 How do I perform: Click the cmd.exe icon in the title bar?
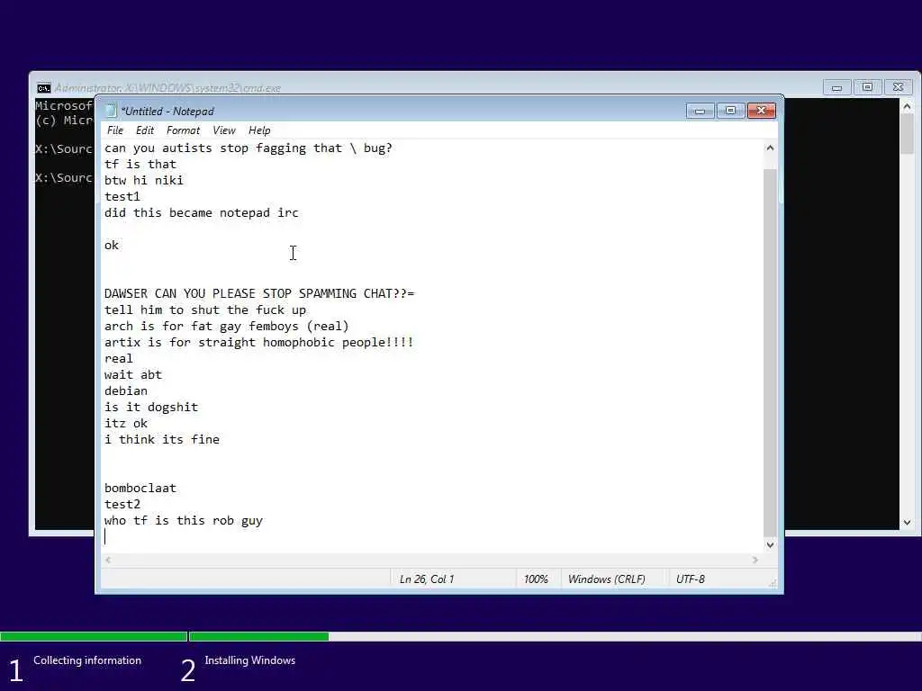43,88
